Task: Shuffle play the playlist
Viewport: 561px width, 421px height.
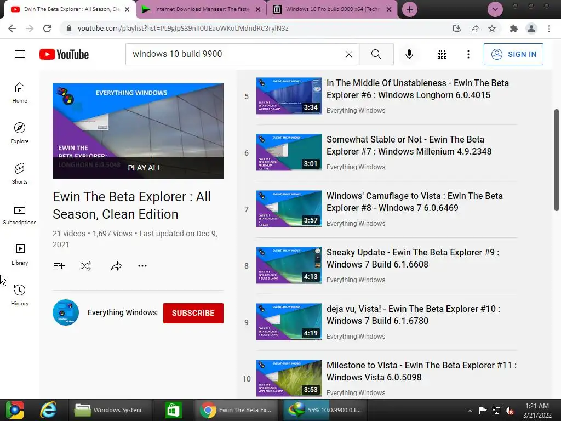Action: click(x=85, y=266)
